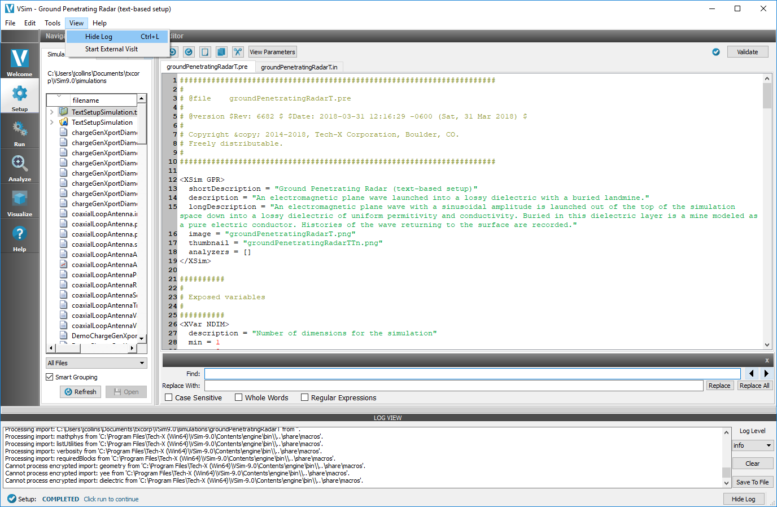This screenshot has width=777, height=507.
Task: Open the Welcome panel in sidebar
Action: point(20,62)
